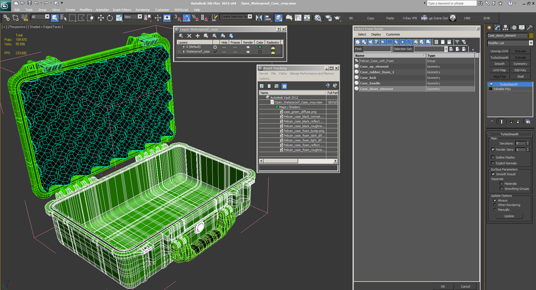Image resolution: width=536 pixels, height=290 pixels.
Task: Select When Rendering update option
Action: coord(495,205)
